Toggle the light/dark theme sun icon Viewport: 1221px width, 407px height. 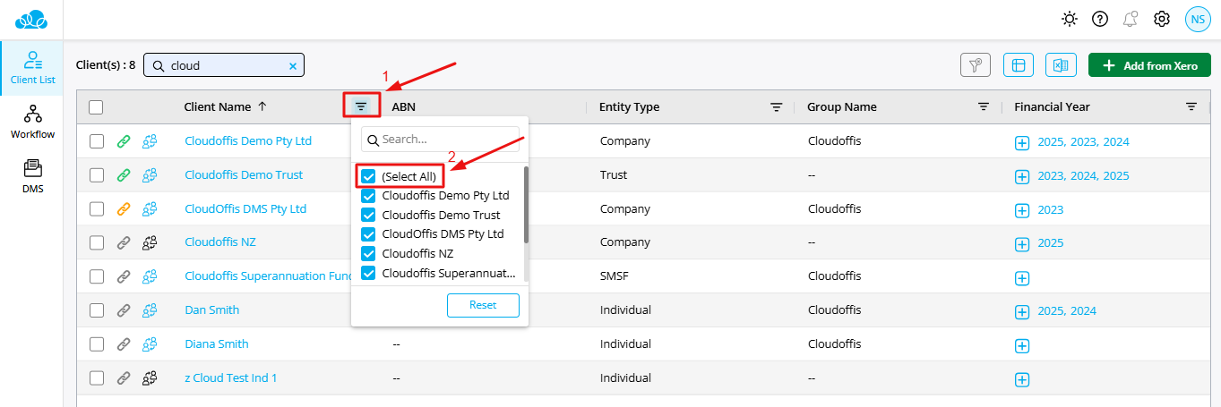(x=1069, y=19)
